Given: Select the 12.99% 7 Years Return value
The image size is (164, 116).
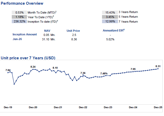Looking at the screenshot, I should tap(110, 21).
